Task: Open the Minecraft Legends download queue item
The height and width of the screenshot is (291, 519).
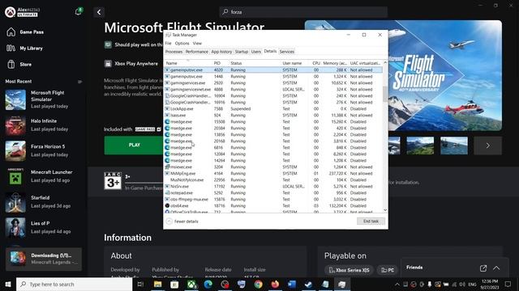Action: (44, 259)
